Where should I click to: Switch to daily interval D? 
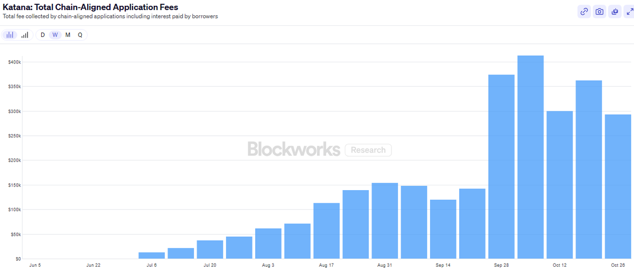(x=43, y=35)
